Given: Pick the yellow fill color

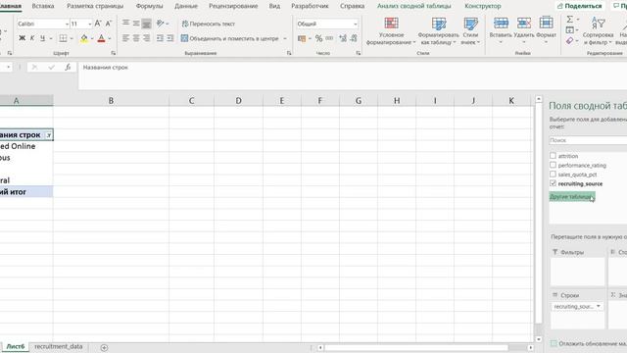Looking at the screenshot, I should (84, 38).
